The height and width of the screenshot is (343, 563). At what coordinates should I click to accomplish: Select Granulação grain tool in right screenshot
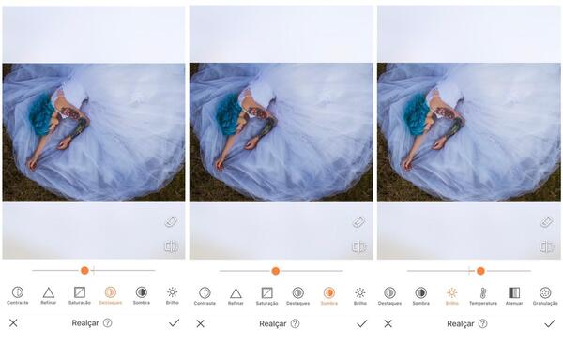(x=545, y=296)
